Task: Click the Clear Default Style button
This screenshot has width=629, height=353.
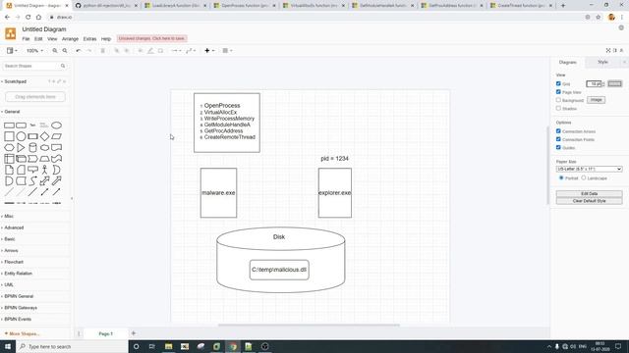Action: pyautogui.click(x=590, y=201)
